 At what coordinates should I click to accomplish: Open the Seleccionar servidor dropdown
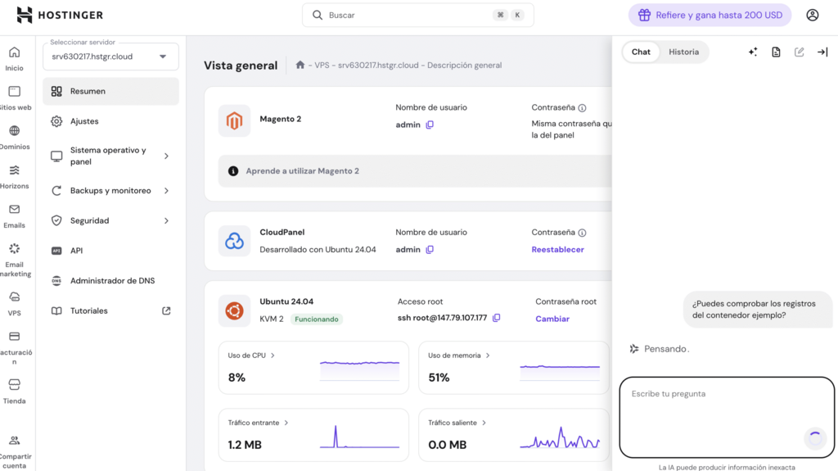[110, 57]
